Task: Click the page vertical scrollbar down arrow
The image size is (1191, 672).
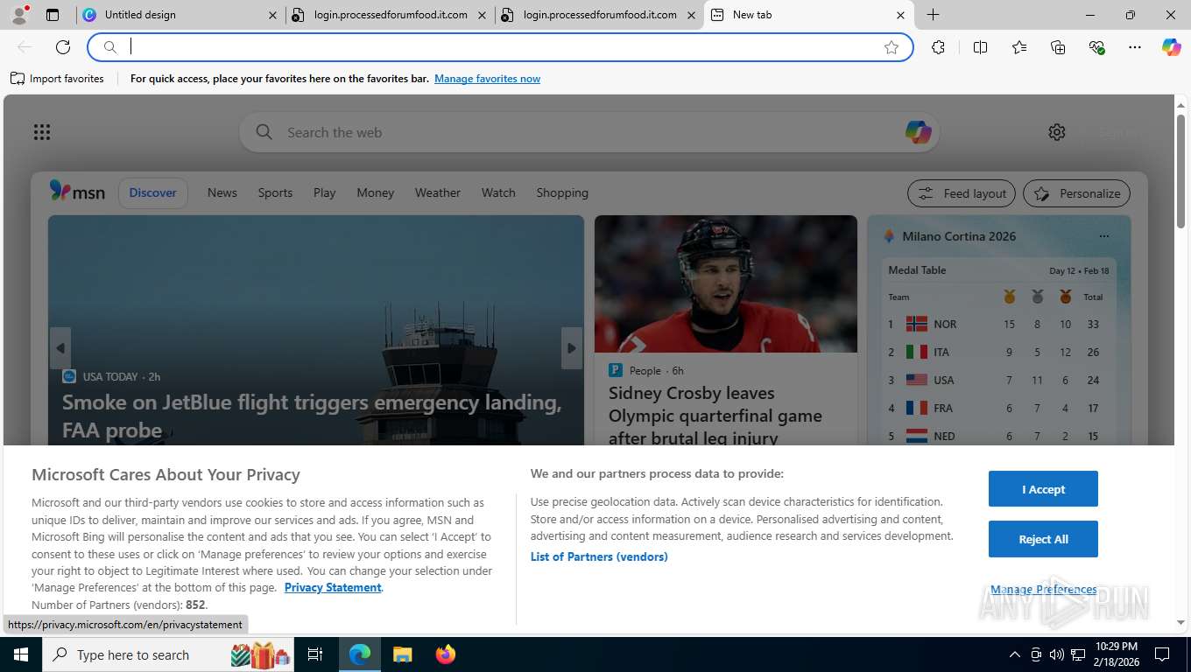Action: (x=1180, y=622)
